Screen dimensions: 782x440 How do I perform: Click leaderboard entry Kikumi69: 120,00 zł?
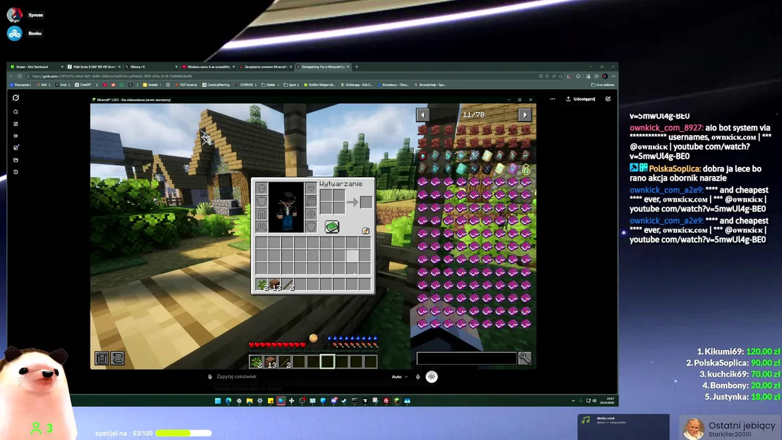click(739, 351)
